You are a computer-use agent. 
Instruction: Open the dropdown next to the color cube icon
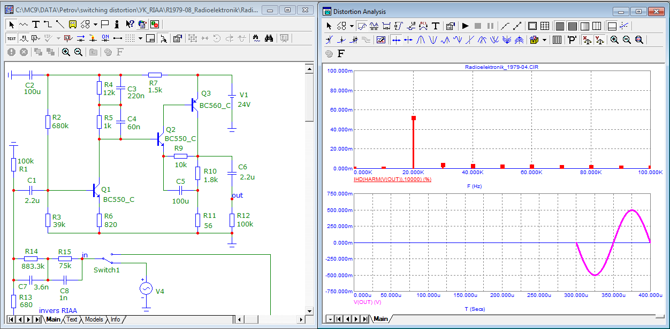point(544,40)
